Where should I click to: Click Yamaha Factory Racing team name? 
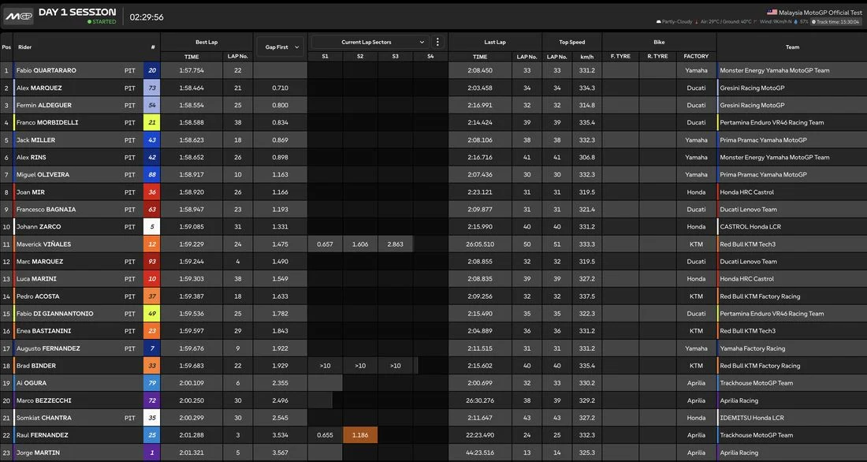point(752,348)
